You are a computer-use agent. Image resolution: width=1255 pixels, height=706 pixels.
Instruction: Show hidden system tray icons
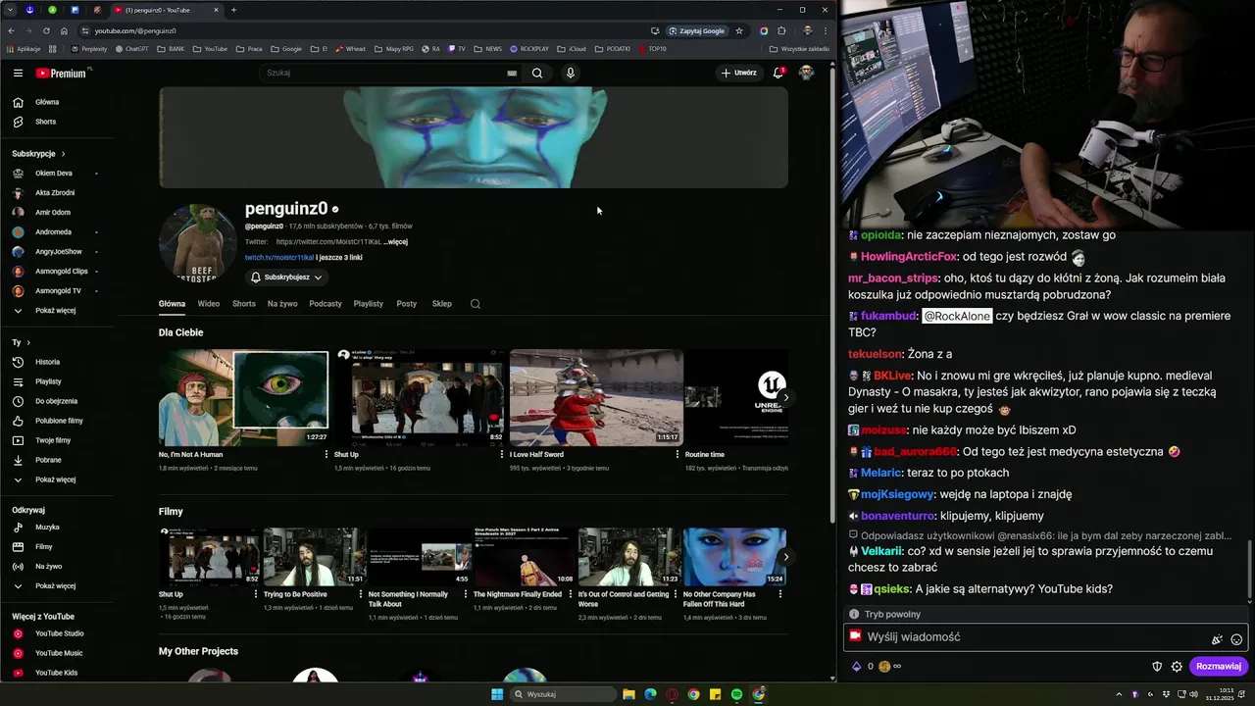[x=1120, y=694]
